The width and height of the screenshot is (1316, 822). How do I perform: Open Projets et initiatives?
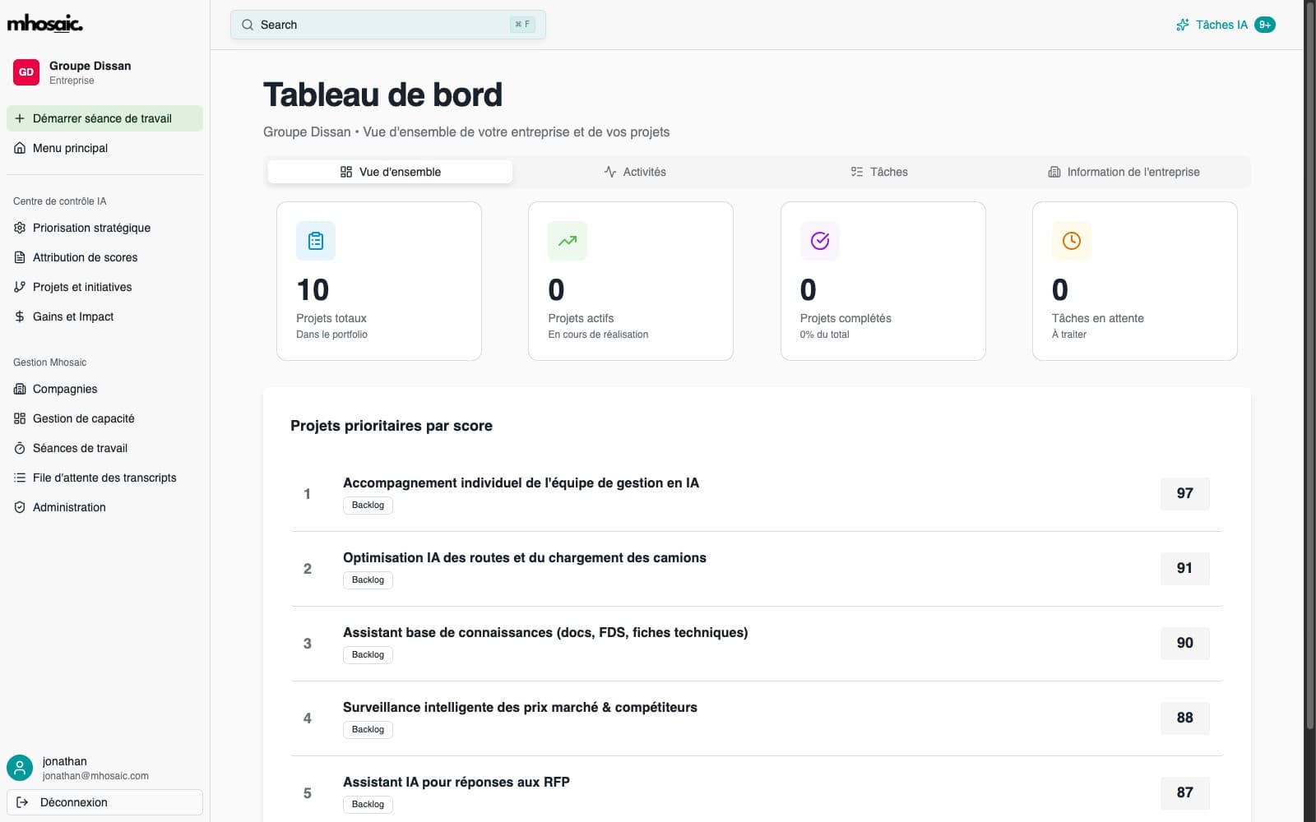(82, 287)
